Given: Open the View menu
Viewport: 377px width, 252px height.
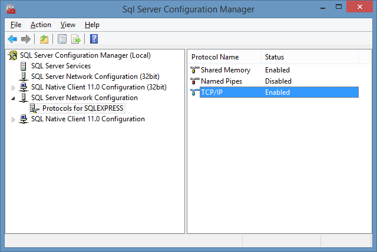Looking at the screenshot, I should 68,25.
